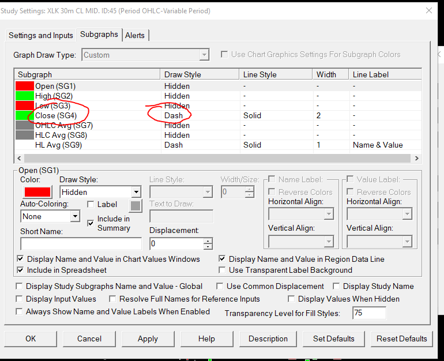
Task: Click the Reset Defaults button
Action: tap(401, 339)
